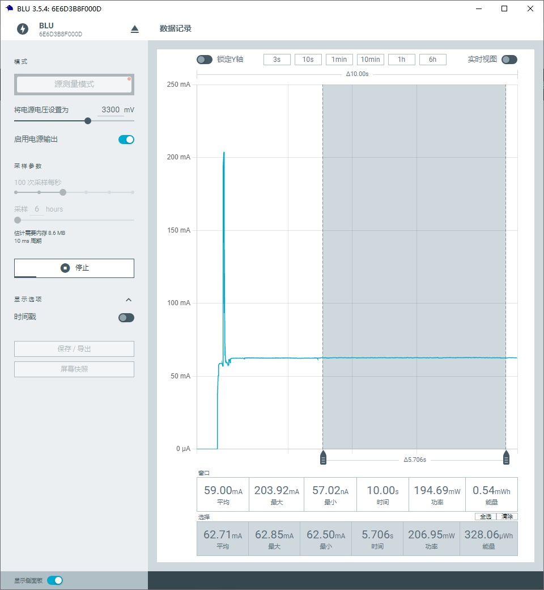This screenshot has height=590, width=544.
Task: Click the 全选 select all button
Action: [486, 517]
